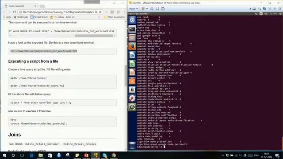
Task: Open System Settings in Ubuntu launcher
Action: click(x=132, y=98)
